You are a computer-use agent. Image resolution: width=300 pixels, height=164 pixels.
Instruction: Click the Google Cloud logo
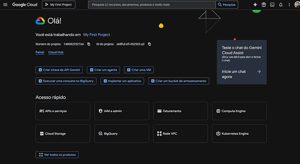pos(25,4)
